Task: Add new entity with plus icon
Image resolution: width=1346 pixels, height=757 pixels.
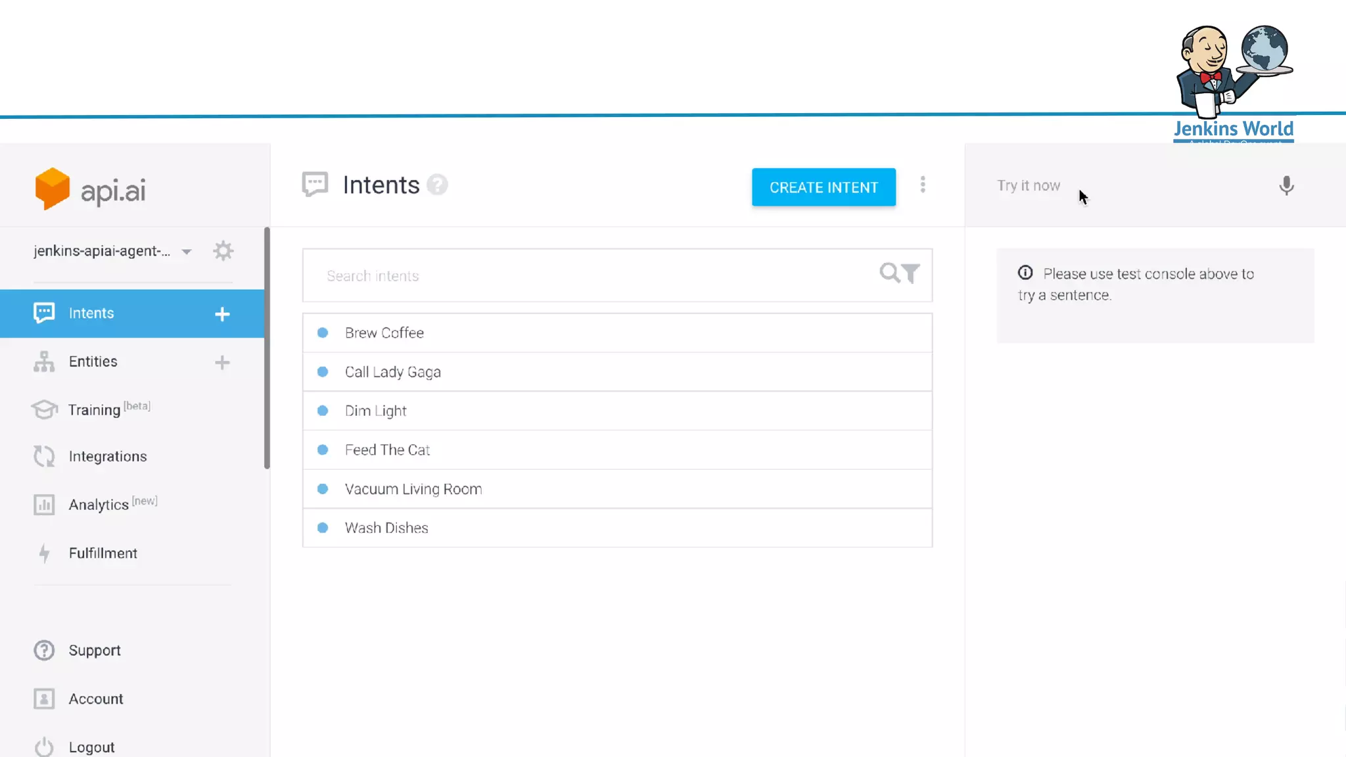Action: (x=222, y=363)
